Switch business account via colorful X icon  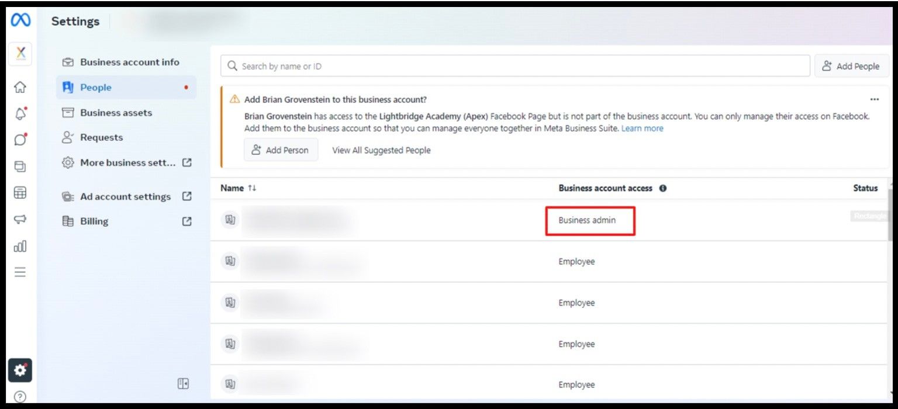20,54
